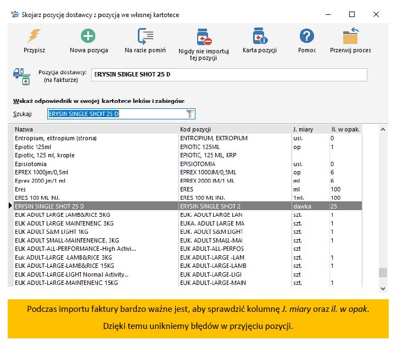
Task: Click code cell EPIOTIC 125ML
Action: coord(235,147)
